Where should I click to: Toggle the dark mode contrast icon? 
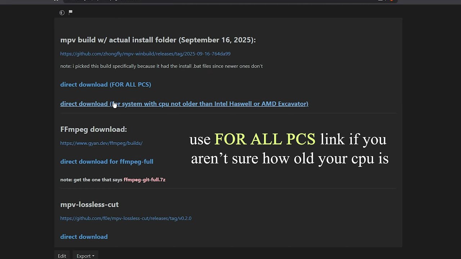coord(62,13)
